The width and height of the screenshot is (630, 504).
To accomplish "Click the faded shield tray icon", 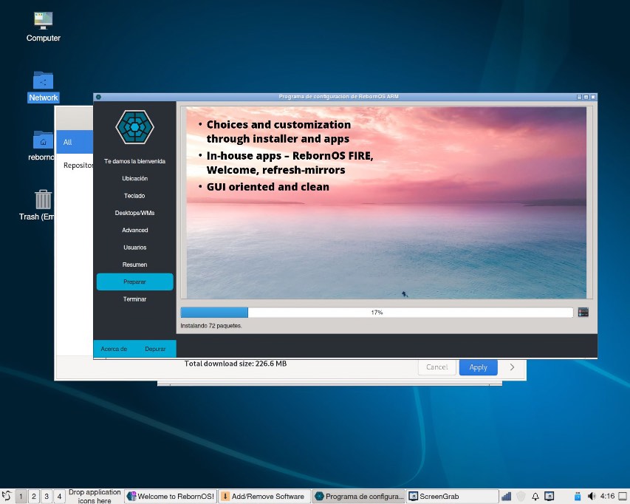I will 521,497.
